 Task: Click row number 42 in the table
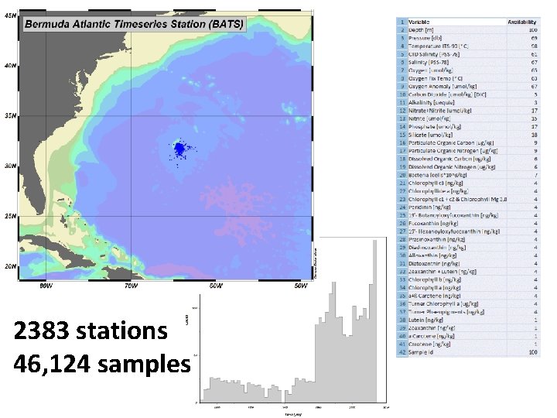(402, 352)
